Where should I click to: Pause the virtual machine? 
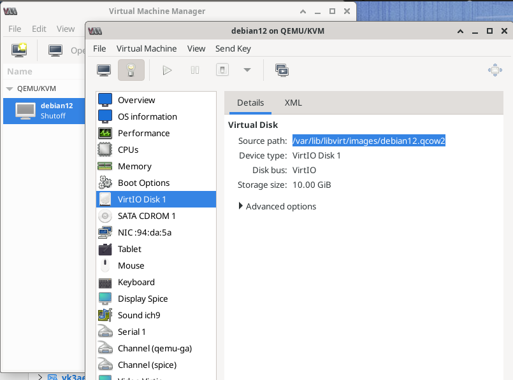click(x=195, y=70)
